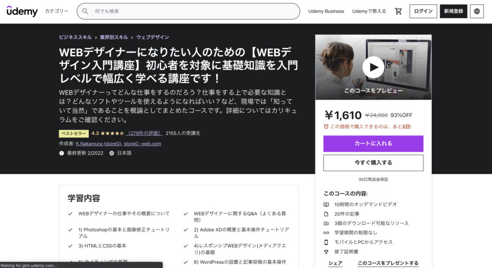Focus the 何でも検索 search field
Viewport: 492px width, 268px height.
click(x=188, y=12)
